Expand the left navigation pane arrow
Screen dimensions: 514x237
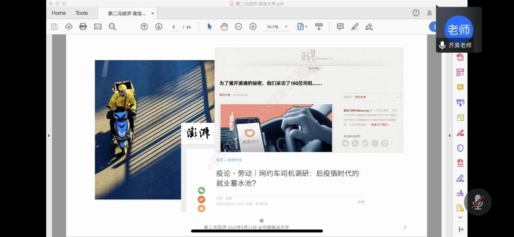[49, 136]
